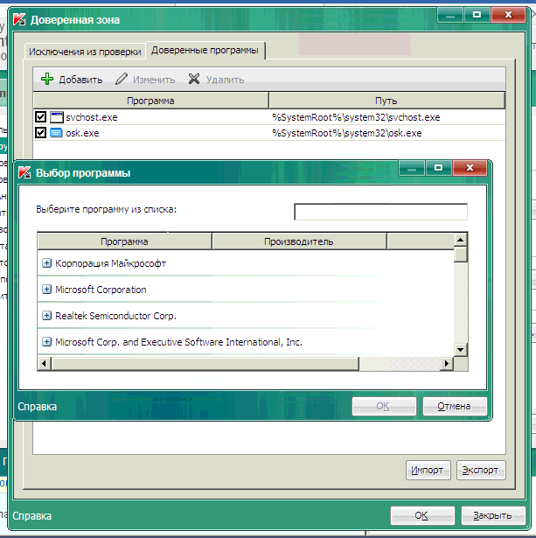The height and width of the screenshot is (538, 536).
Task: Click the Экспорт button
Action: coord(480,470)
